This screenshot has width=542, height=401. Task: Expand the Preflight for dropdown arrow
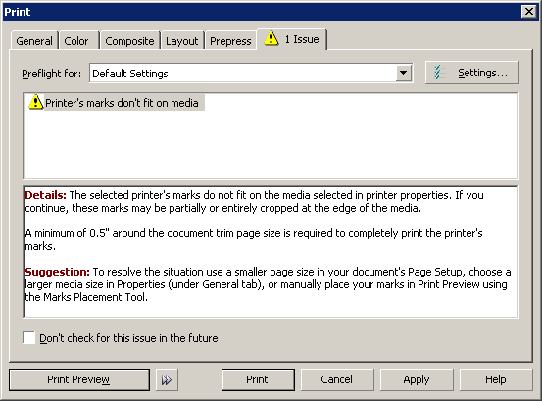(403, 73)
